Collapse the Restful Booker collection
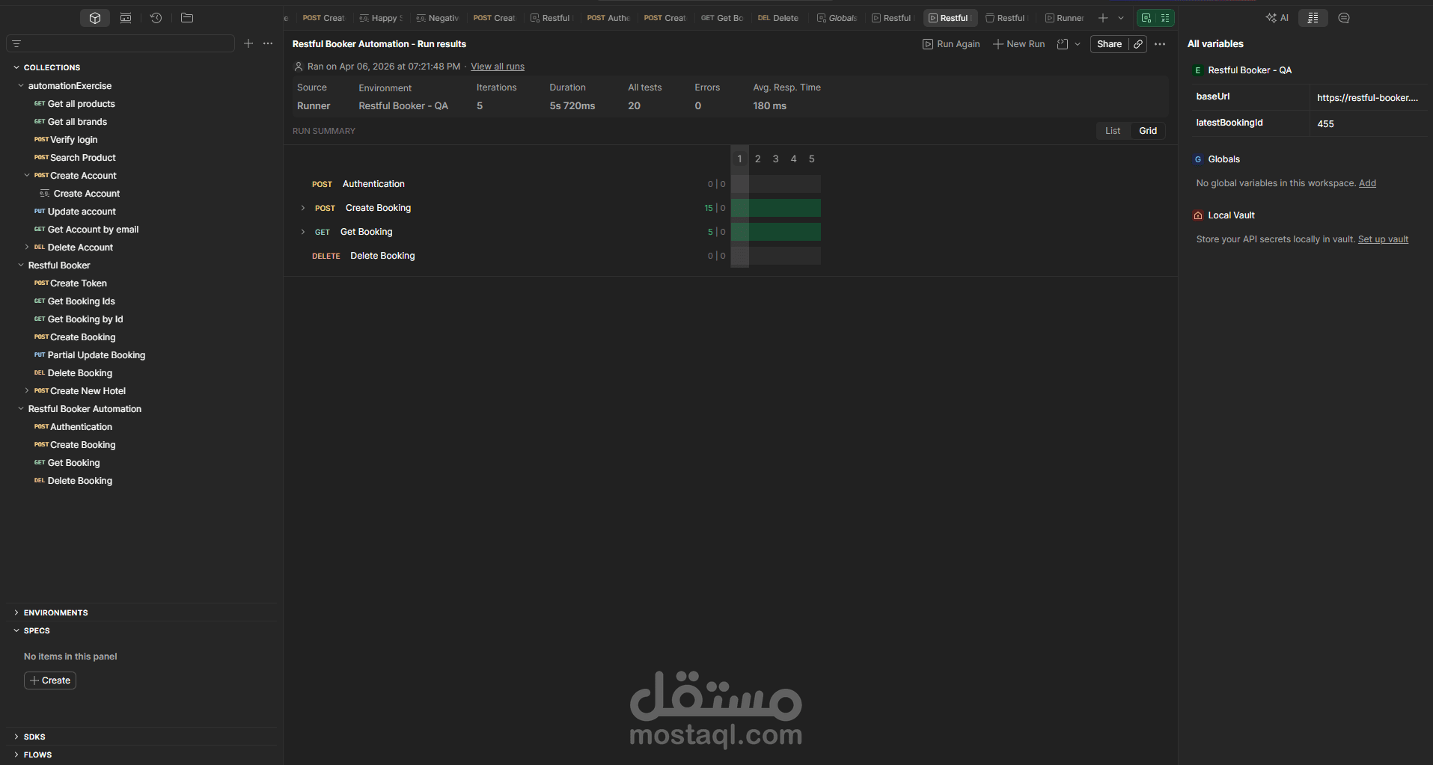The height and width of the screenshot is (765, 1433). [x=21, y=265]
